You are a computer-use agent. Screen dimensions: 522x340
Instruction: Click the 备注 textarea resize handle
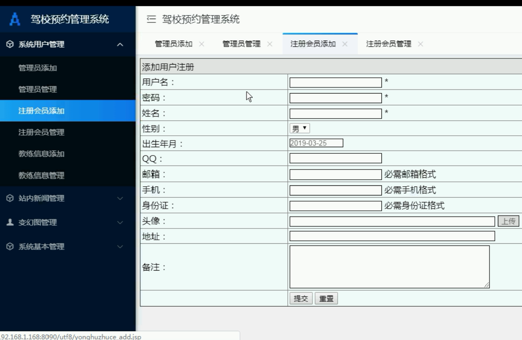487,285
